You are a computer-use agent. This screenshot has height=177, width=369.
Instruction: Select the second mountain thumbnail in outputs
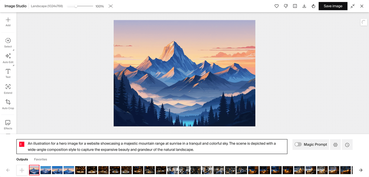tap(46, 170)
